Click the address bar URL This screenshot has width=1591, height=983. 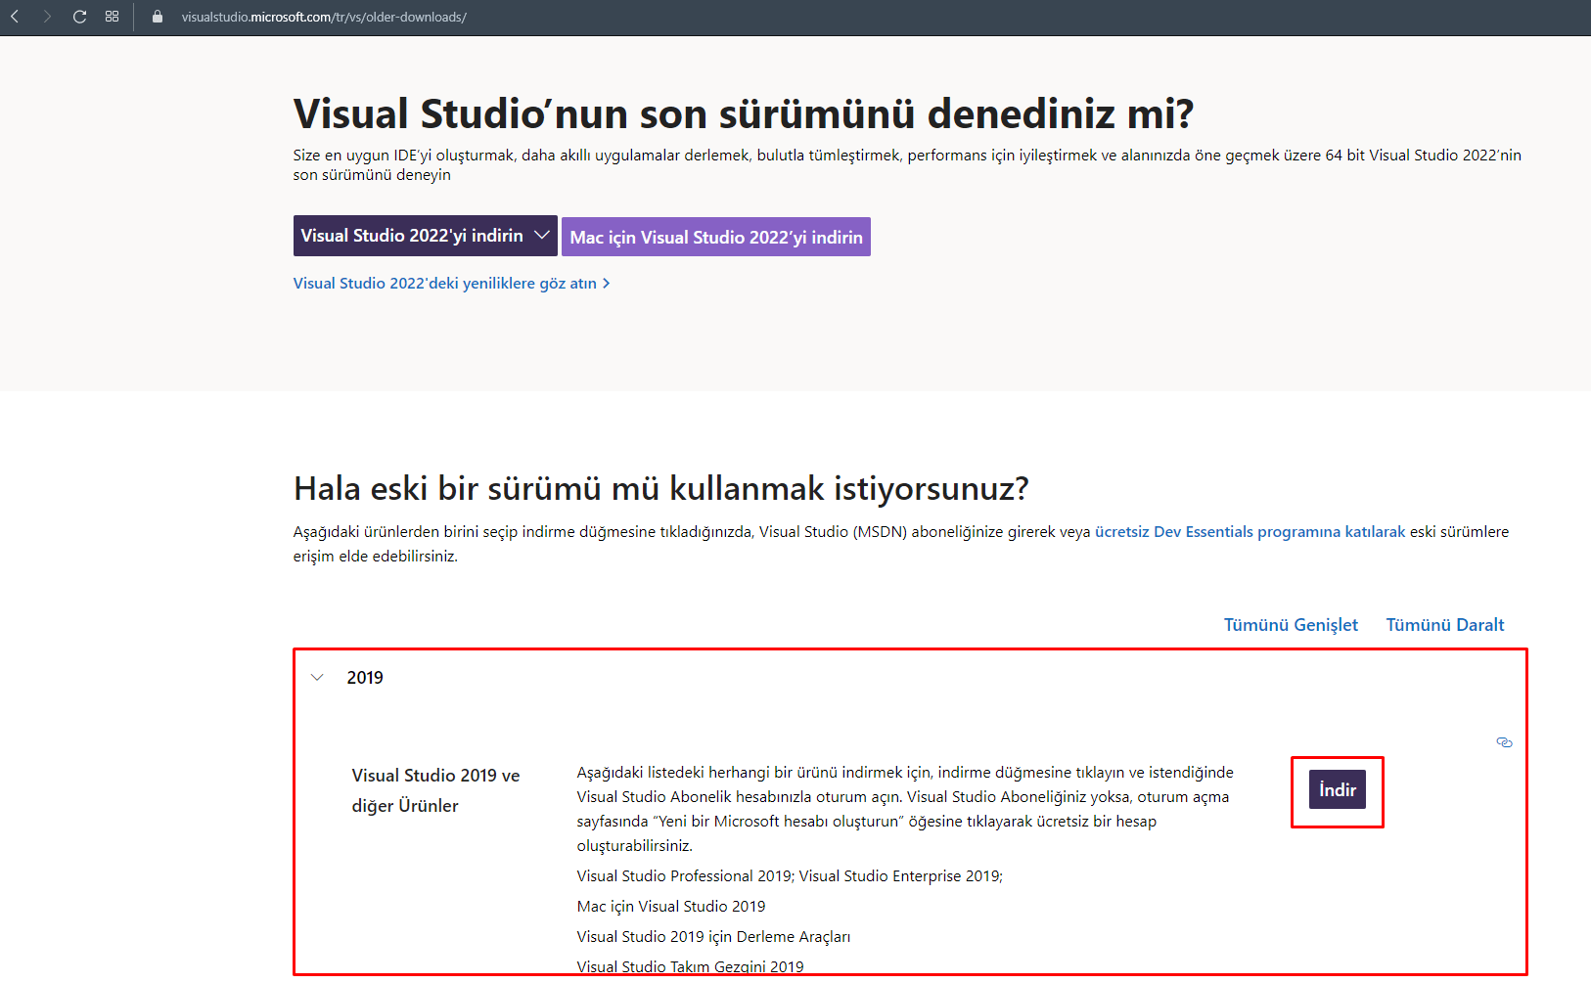pos(324,17)
